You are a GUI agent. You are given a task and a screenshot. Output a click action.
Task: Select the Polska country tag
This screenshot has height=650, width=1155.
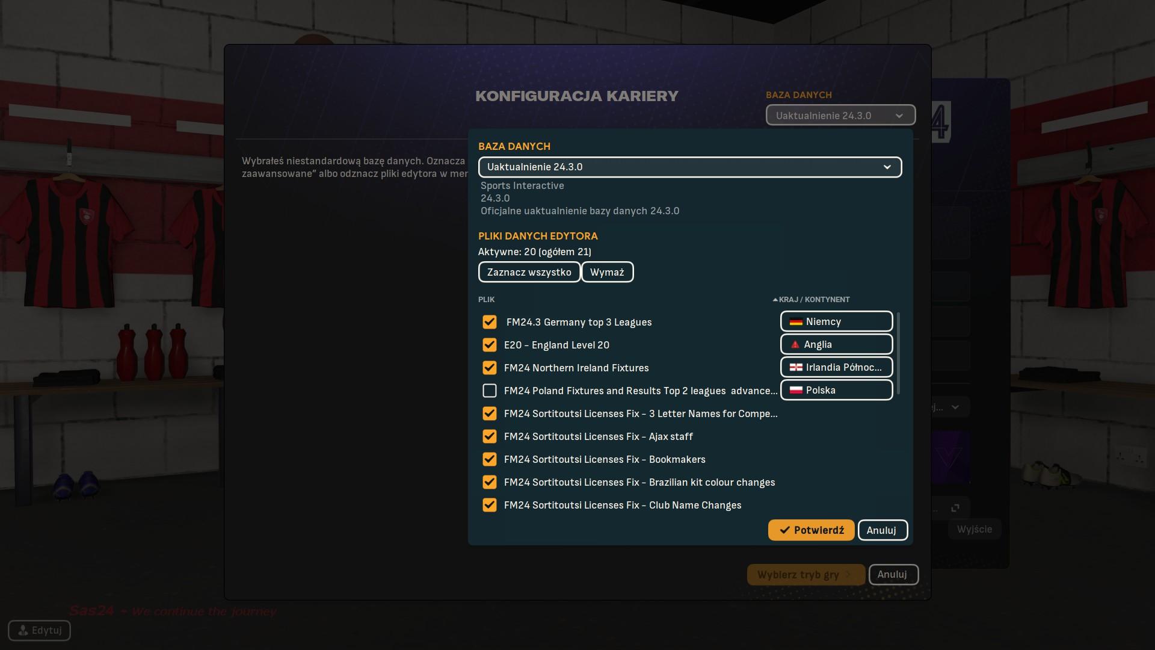(x=836, y=390)
